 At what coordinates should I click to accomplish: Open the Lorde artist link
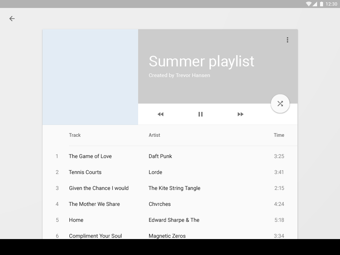click(x=155, y=172)
